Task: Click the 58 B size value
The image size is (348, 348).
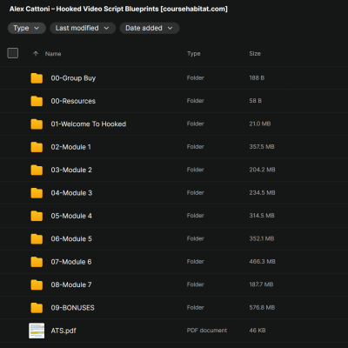Action: (x=255, y=101)
